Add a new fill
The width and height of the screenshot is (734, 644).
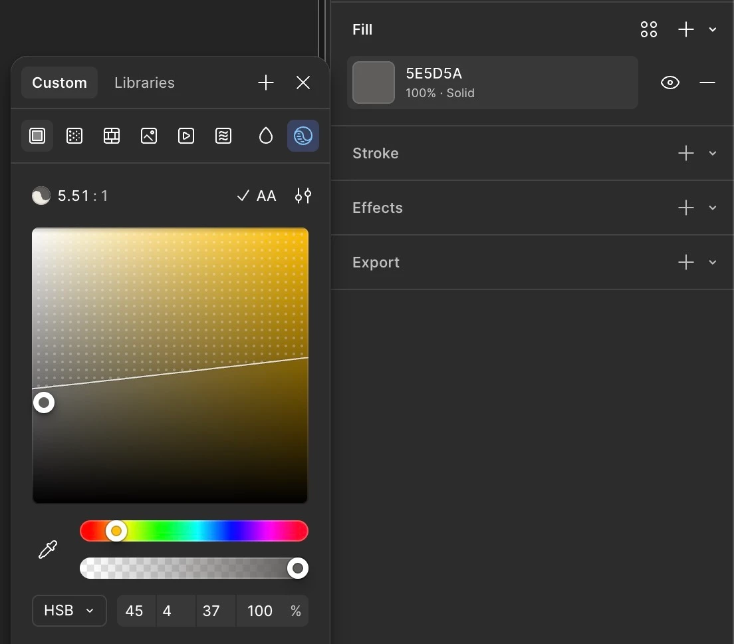coord(685,29)
